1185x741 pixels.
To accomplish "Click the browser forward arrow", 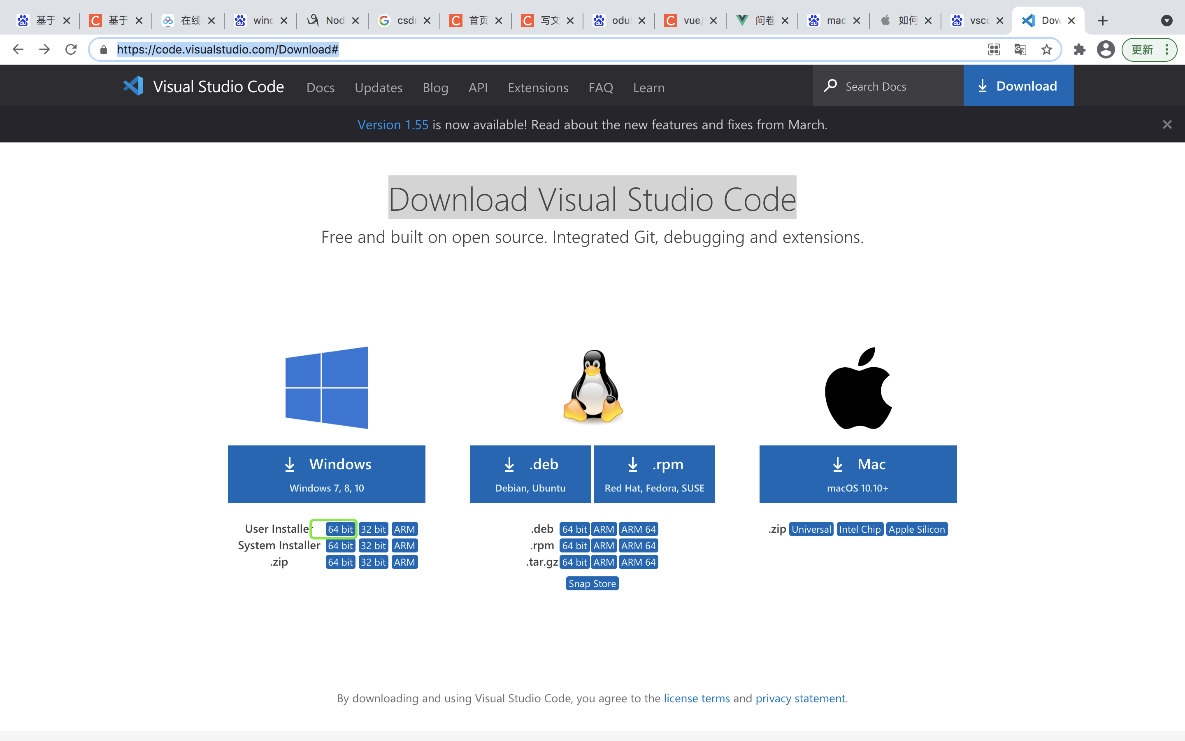I will [44, 49].
